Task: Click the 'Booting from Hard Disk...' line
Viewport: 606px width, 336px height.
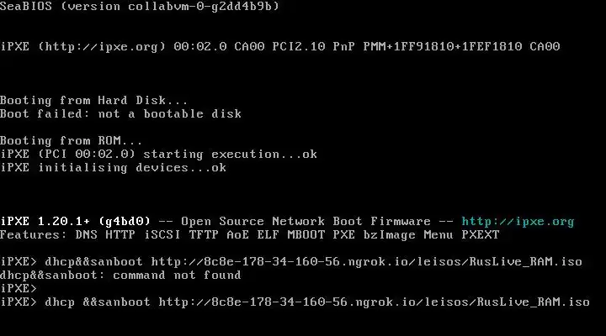Action: (x=94, y=101)
